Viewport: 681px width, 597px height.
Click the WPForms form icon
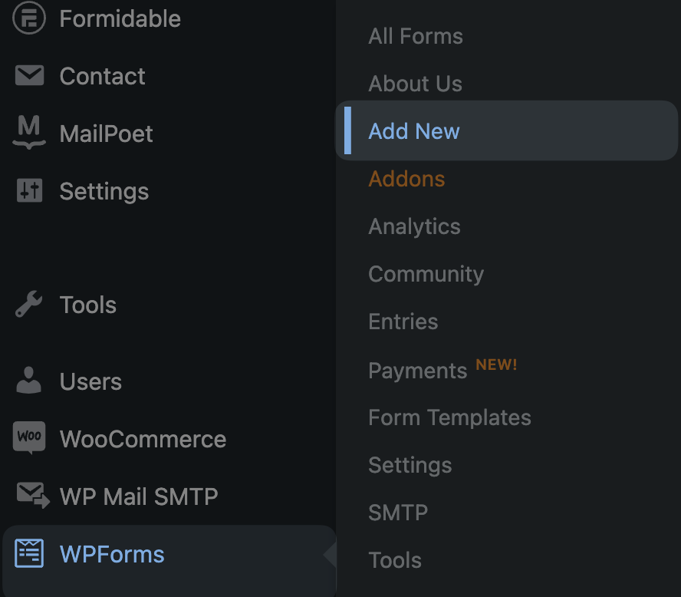[29, 553]
